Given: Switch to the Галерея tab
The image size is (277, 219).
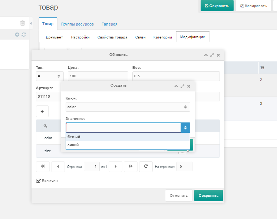Looking at the screenshot, I should [109, 24].
